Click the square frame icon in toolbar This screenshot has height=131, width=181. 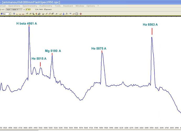76,14
